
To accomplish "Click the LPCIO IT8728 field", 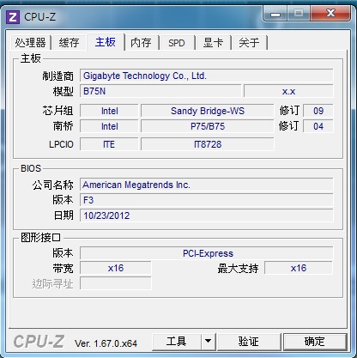I will (208, 144).
